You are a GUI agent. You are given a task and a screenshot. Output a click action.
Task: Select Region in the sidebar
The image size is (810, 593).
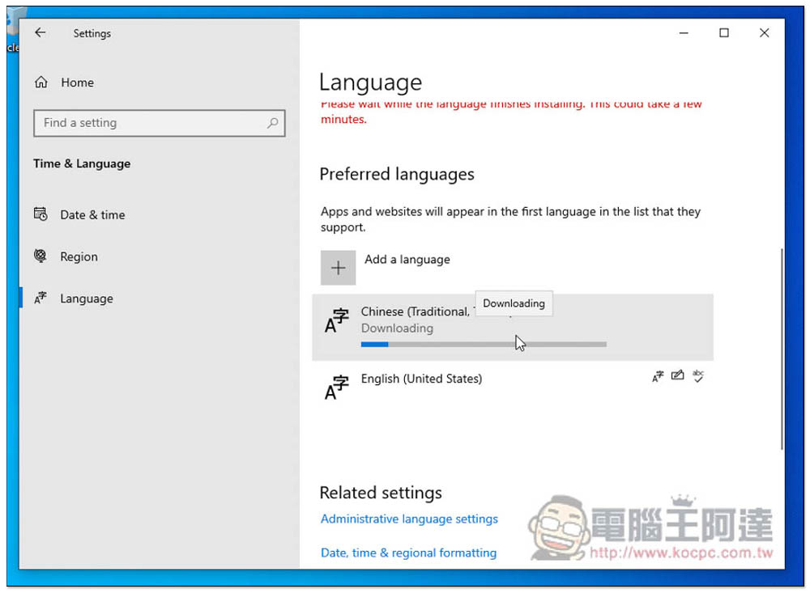click(x=79, y=256)
